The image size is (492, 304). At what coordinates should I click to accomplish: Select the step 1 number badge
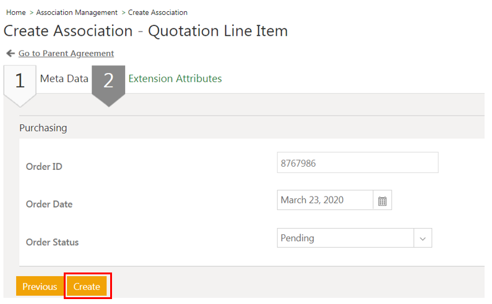(20, 81)
